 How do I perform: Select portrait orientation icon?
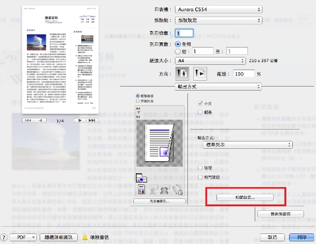pos(182,73)
